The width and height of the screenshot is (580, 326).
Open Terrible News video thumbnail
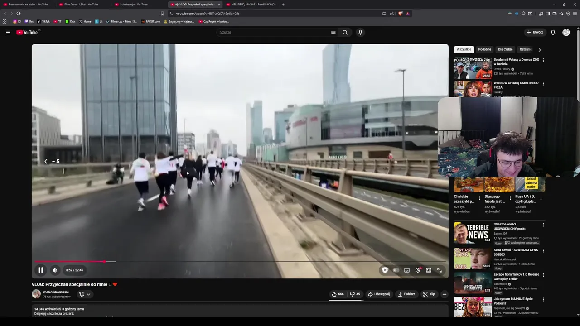[x=473, y=233]
